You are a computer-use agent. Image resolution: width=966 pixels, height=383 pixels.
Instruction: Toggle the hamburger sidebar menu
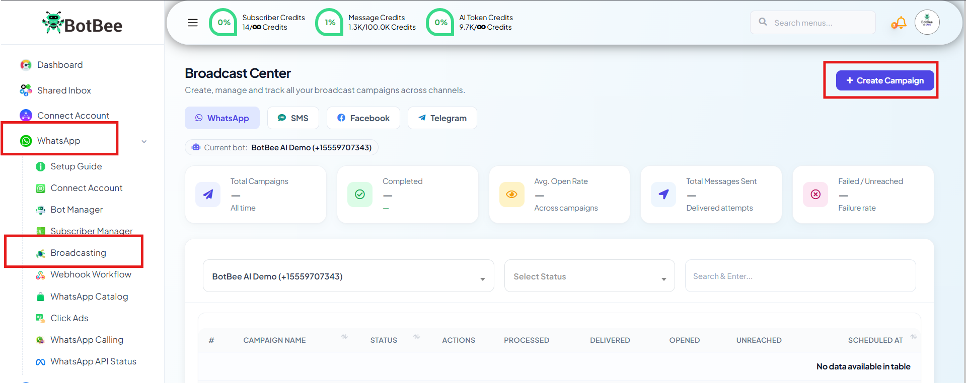pyautogui.click(x=193, y=23)
